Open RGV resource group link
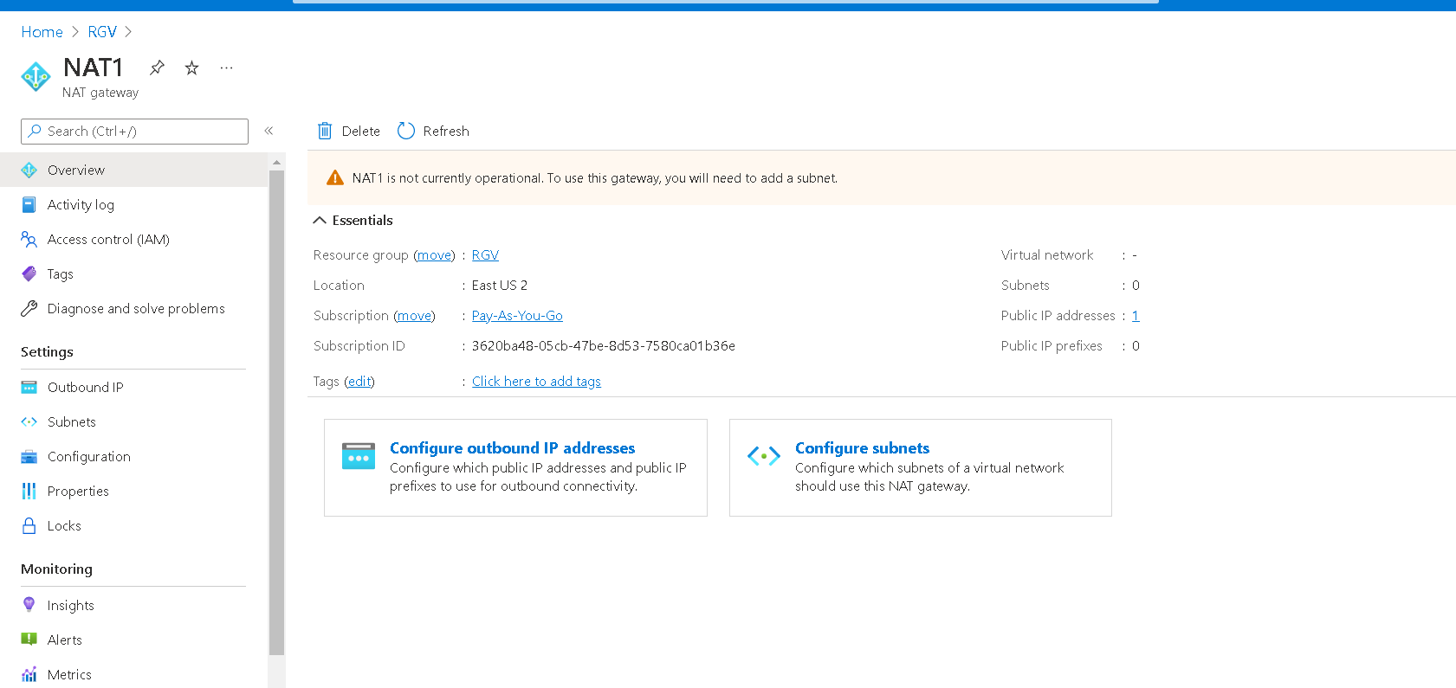The image size is (1456, 688). click(485, 255)
